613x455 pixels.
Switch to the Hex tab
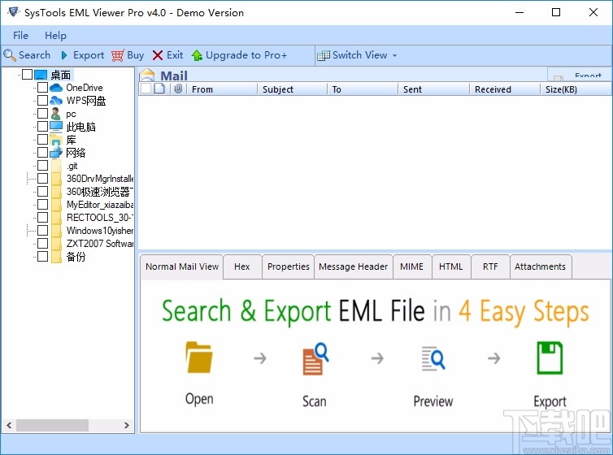click(242, 266)
